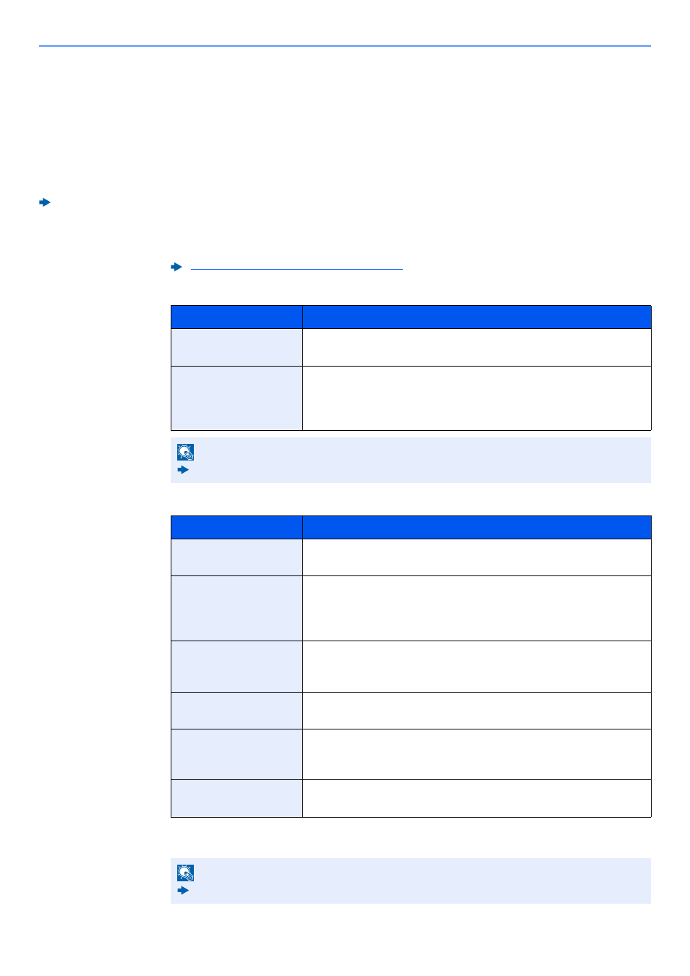Click the note icon in the upper note box
This screenshot has width=690, height=976.
click(186, 453)
